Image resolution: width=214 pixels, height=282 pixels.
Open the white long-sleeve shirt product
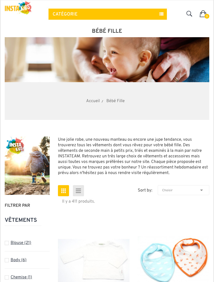pyautogui.click(x=94, y=260)
